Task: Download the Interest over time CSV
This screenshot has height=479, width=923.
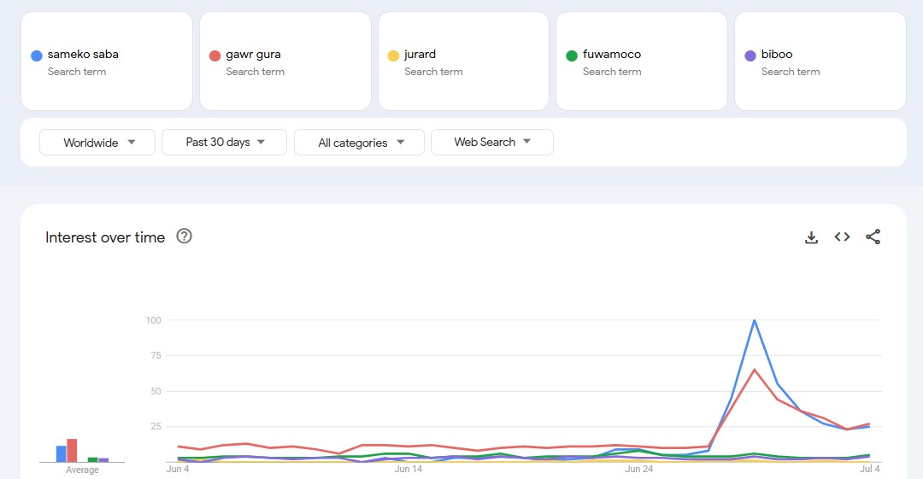Action: click(x=811, y=237)
